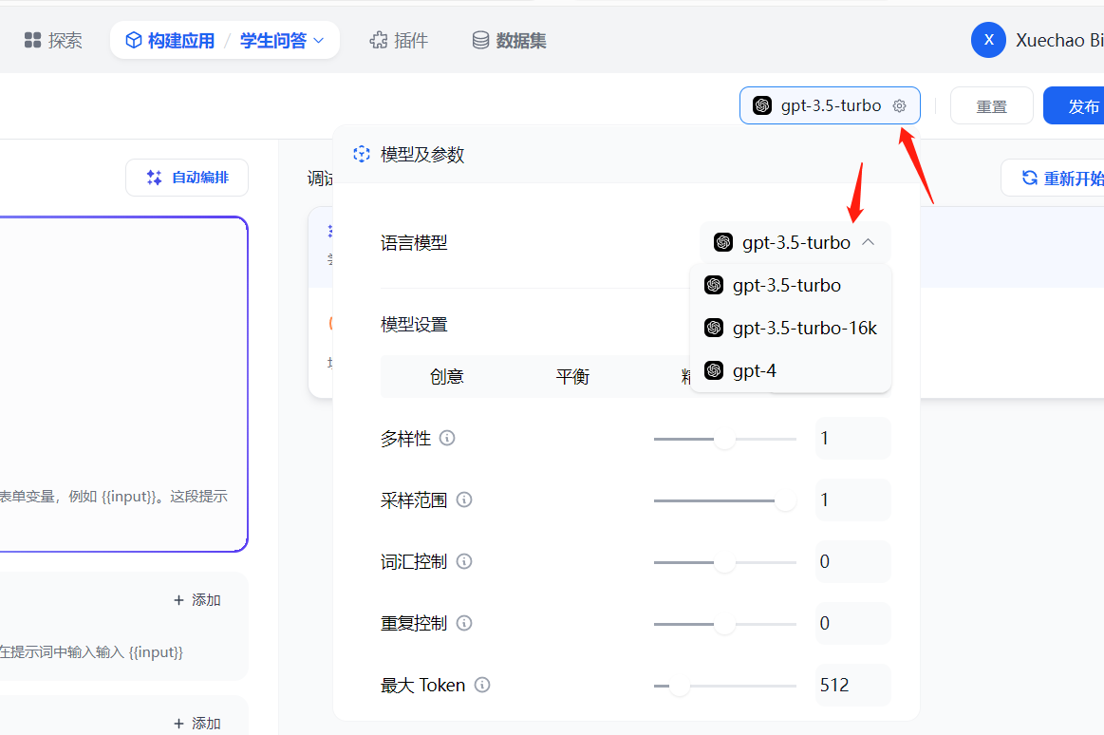Viewport: 1104px width, 735px height.
Task: Click the prompt text editor box
Action: [x=123, y=384]
